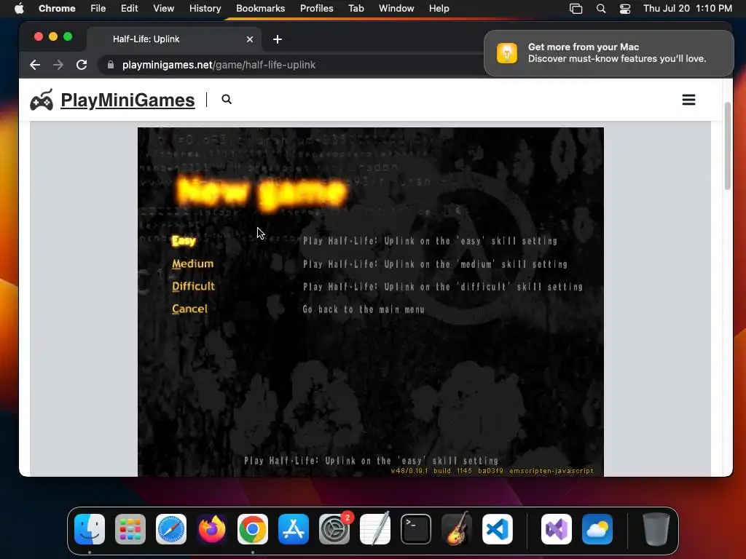Click the Stage Manager icon in menu bar

576,9
